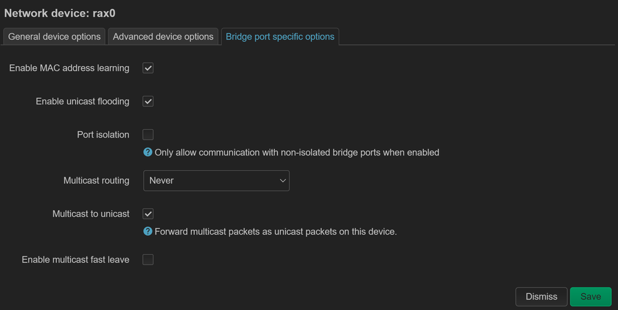618x310 pixels.
Task: Click the "Network device: rax0" dialog title
Action: pyautogui.click(x=61, y=12)
